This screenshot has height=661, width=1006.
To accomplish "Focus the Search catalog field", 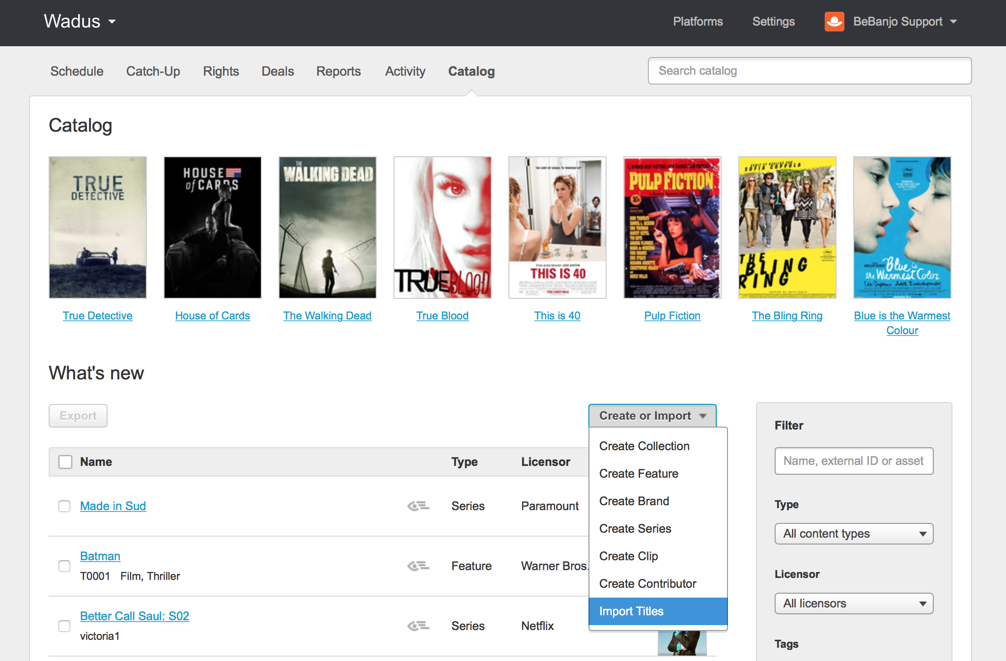I will pos(810,71).
